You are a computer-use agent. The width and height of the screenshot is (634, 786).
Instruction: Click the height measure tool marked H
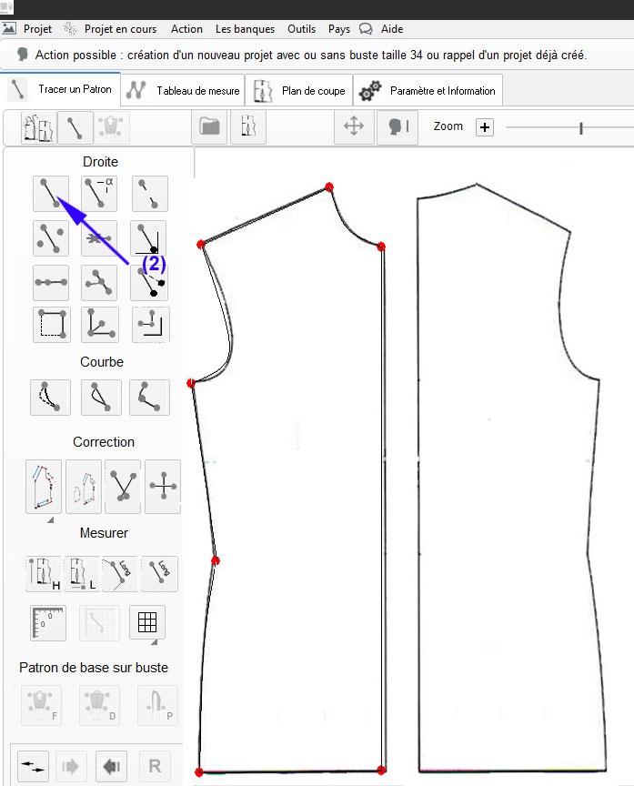point(44,574)
